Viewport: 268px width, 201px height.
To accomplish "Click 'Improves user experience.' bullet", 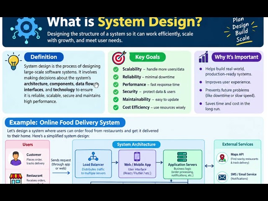I will tap(228, 82).
